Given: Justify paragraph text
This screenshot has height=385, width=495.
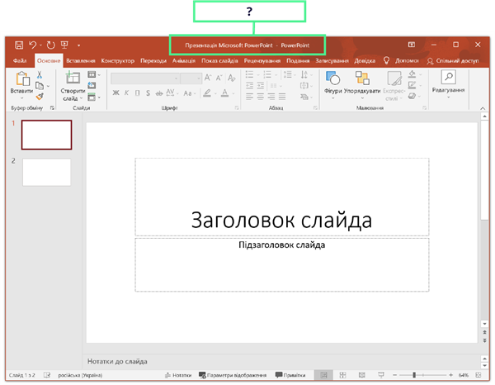Looking at the screenshot, I should coord(282,97).
